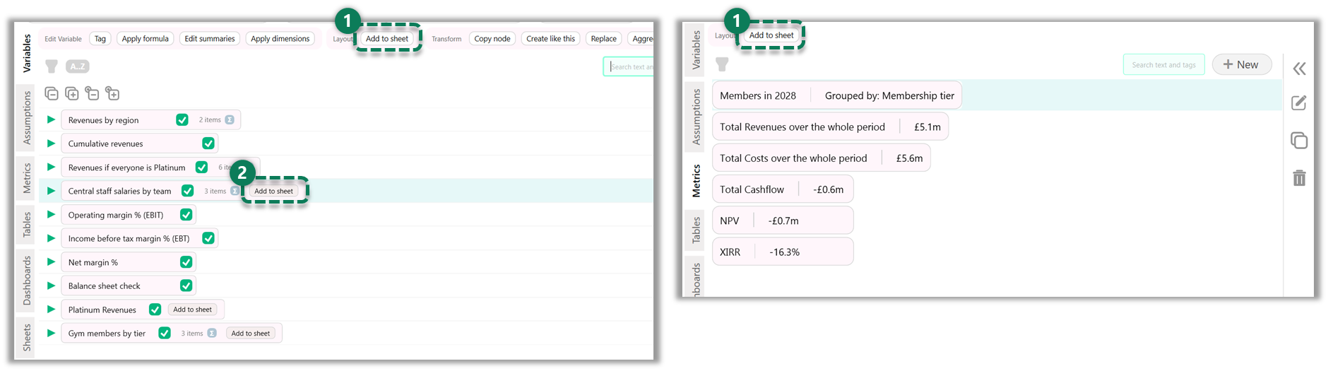Collapse the side panel with the double chevron icon
Screen dimensions: 1328x371
pyautogui.click(x=1299, y=69)
